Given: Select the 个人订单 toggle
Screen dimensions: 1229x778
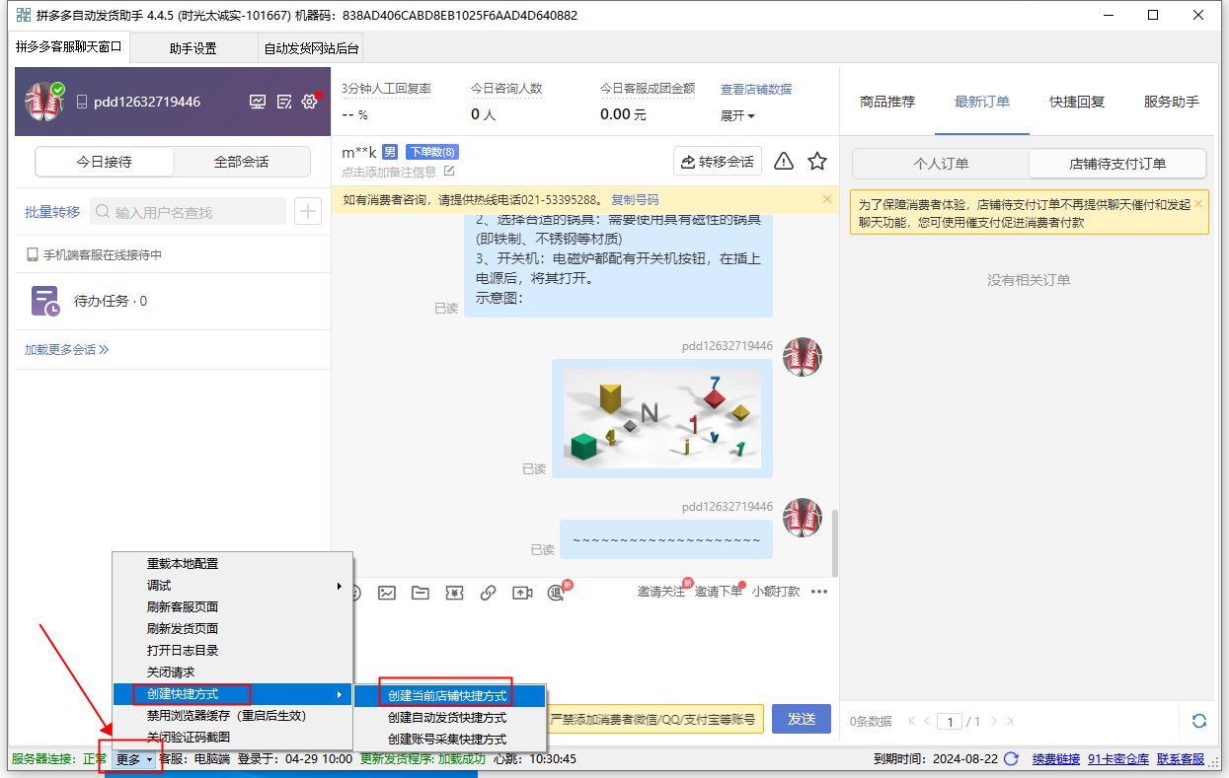Looking at the screenshot, I should pos(941,164).
